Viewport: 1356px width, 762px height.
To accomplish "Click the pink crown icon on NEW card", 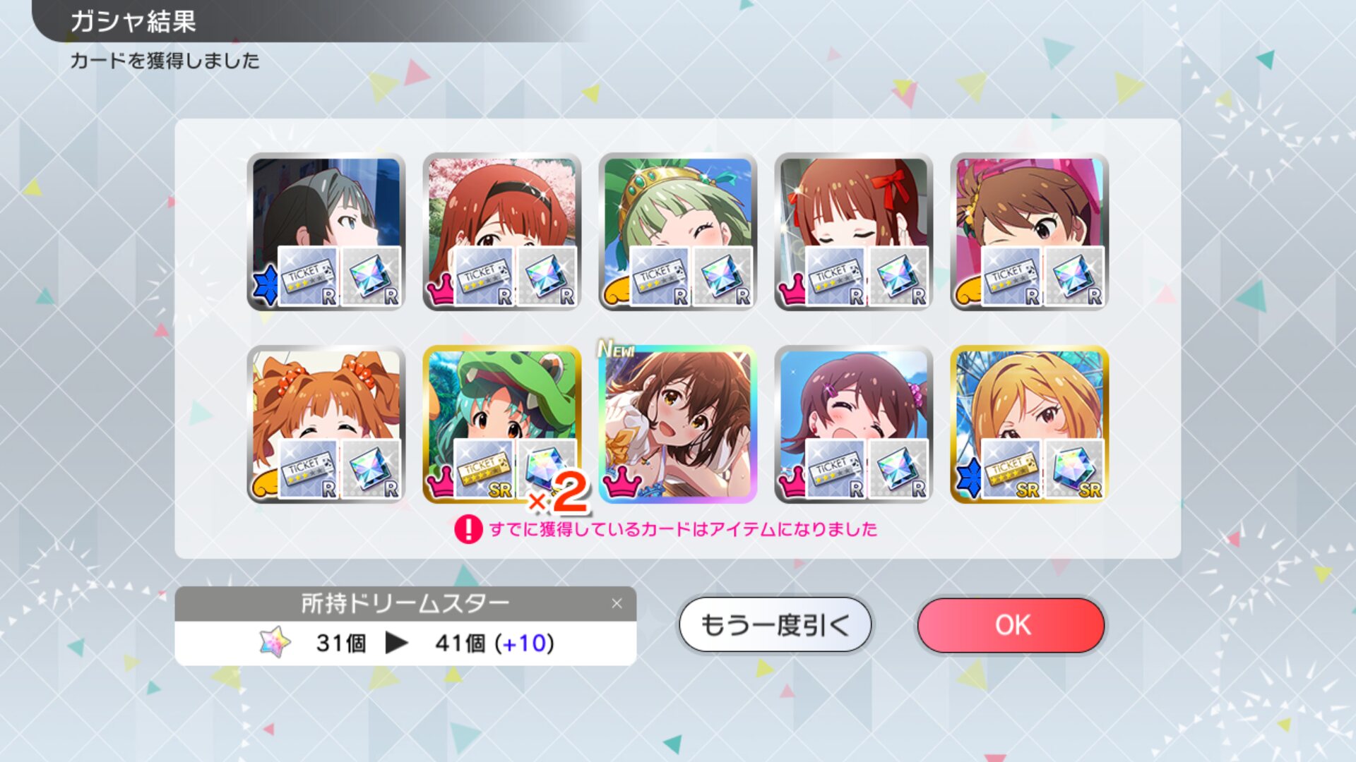I will (x=621, y=483).
